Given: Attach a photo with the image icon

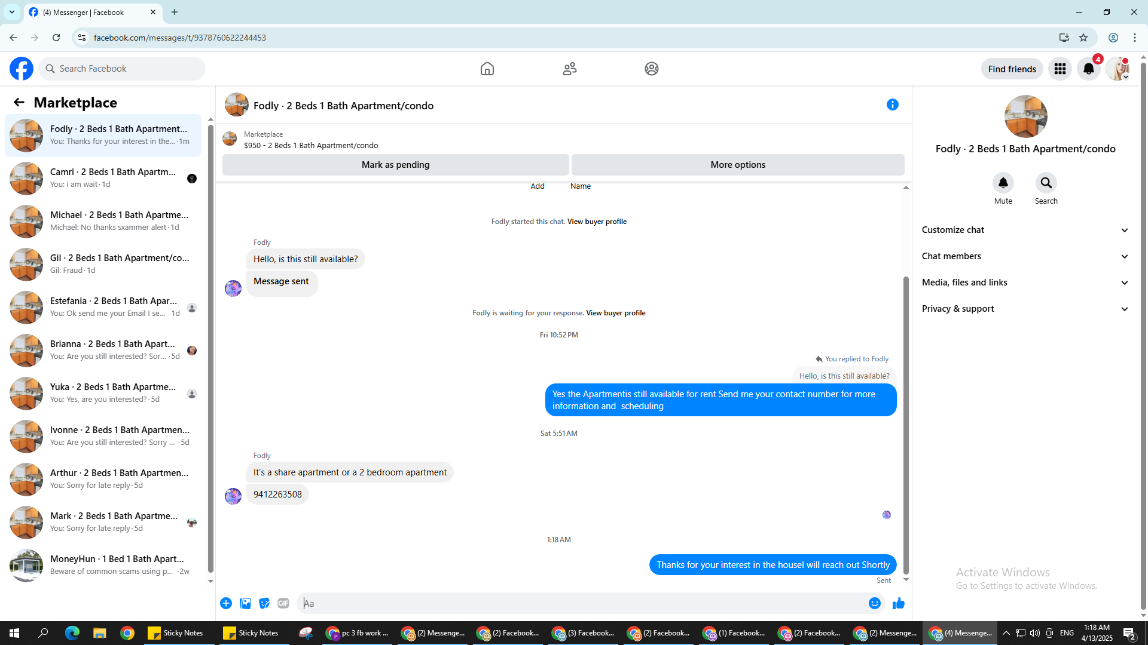Looking at the screenshot, I should 245,603.
